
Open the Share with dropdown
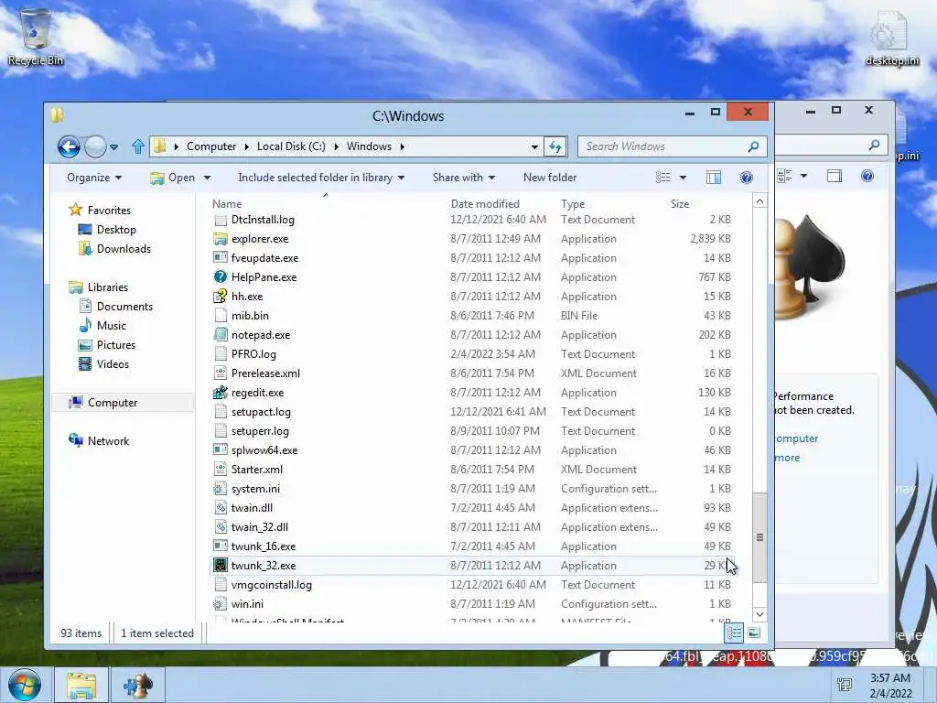[464, 178]
